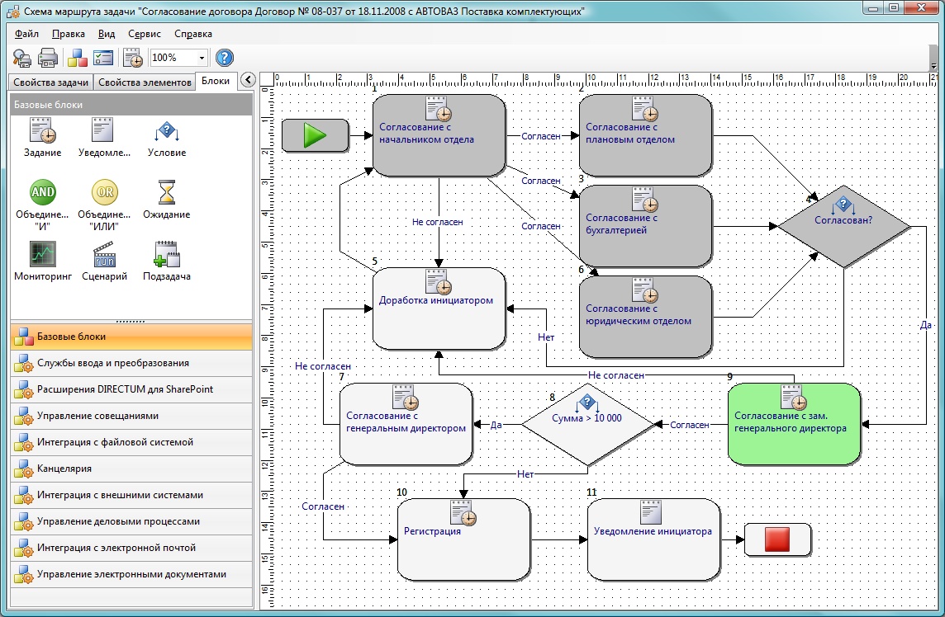The image size is (945, 617).
Task: Click the printer toolbar icon
Action: tap(48, 58)
